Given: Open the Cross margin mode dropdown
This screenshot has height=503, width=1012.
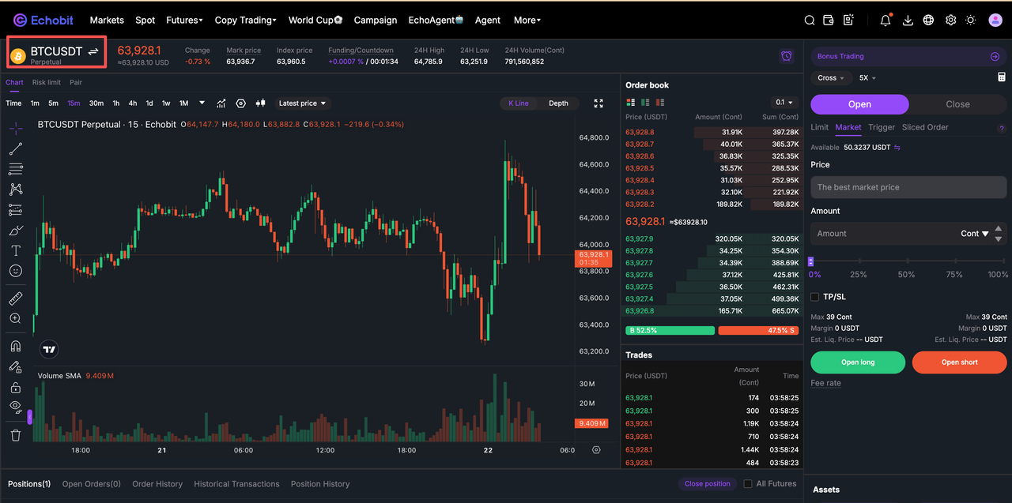Looking at the screenshot, I should [831, 78].
